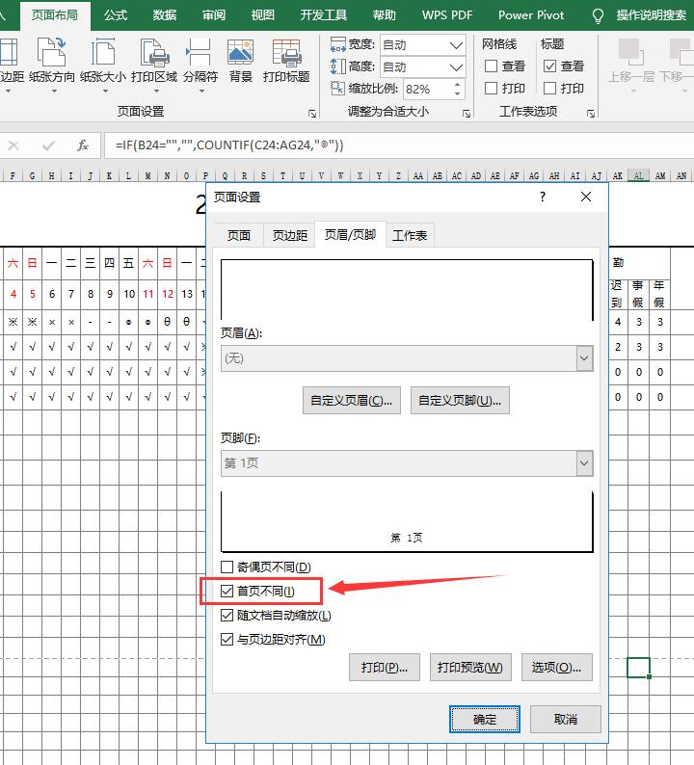Click the 打印预览 button
This screenshot has height=765, width=694.
pos(470,667)
